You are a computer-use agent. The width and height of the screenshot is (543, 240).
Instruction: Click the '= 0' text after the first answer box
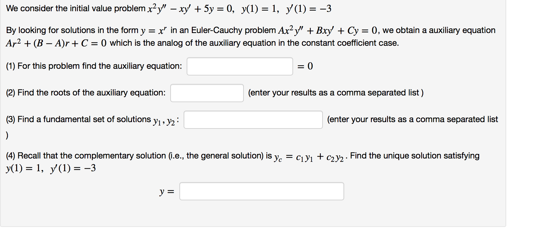click(x=305, y=66)
